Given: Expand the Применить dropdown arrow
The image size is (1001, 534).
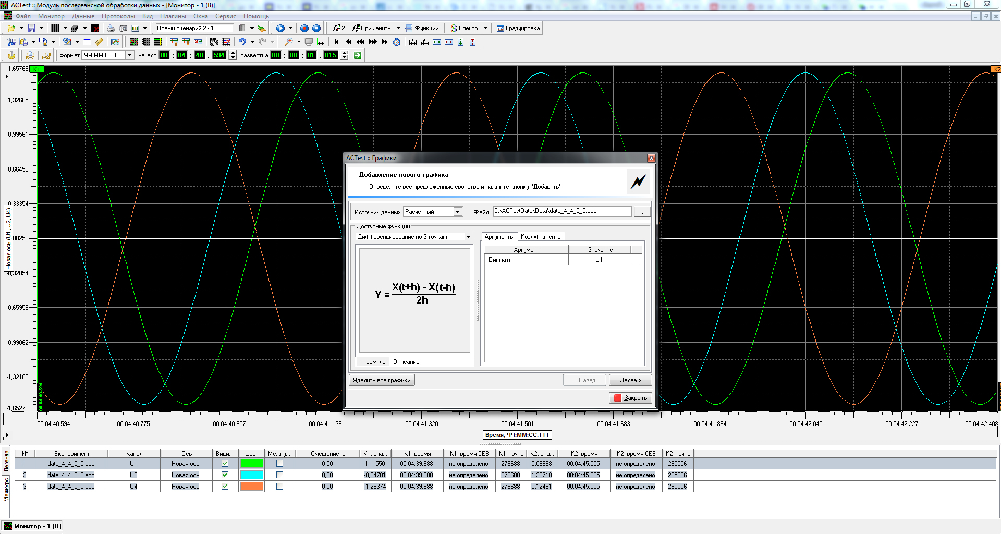Looking at the screenshot, I should point(398,28).
